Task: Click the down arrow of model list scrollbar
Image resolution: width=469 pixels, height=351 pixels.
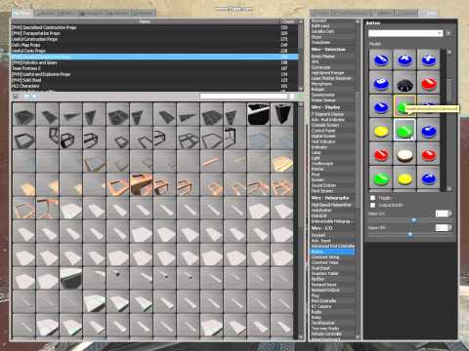Action: coord(449,189)
